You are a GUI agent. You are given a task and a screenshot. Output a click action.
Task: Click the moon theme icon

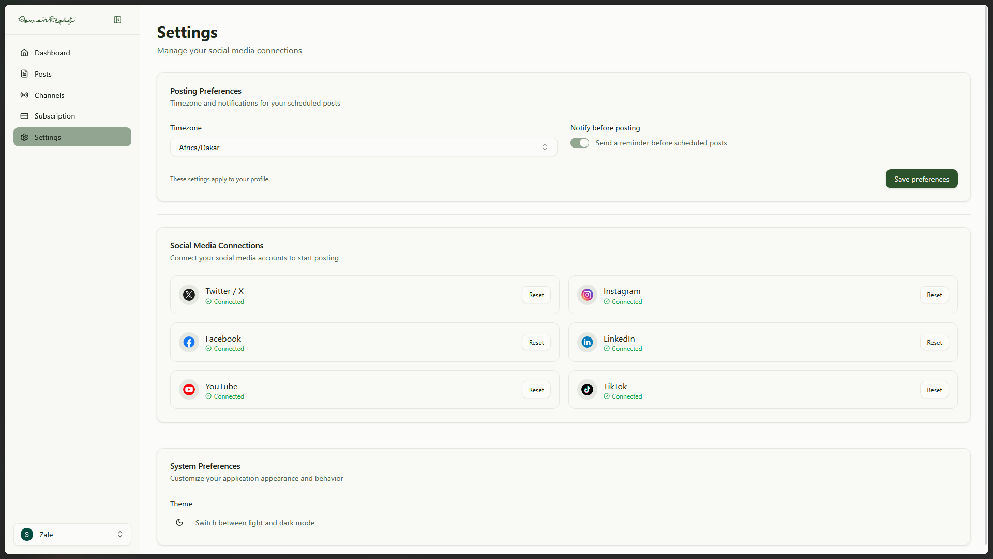179,523
